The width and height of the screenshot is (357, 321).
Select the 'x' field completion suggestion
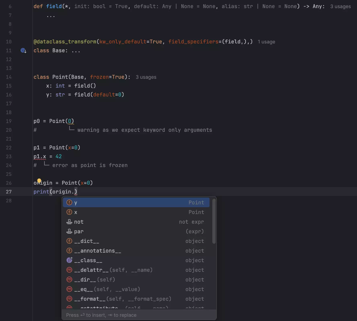point(136,212)
